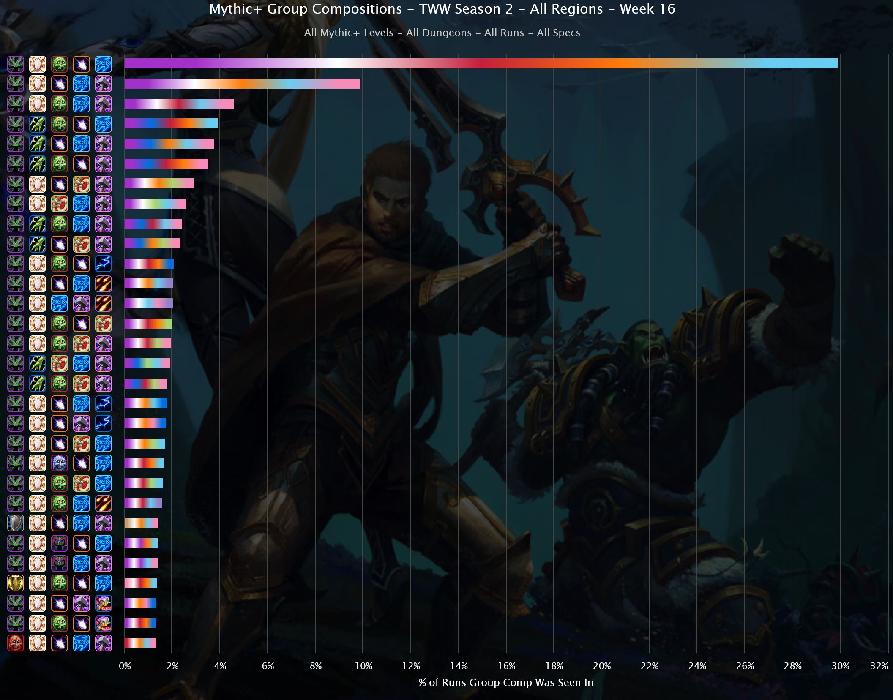893x700 pixels.
Task: Click the Protection Paladin row's bar
Action: coord(140,583)
